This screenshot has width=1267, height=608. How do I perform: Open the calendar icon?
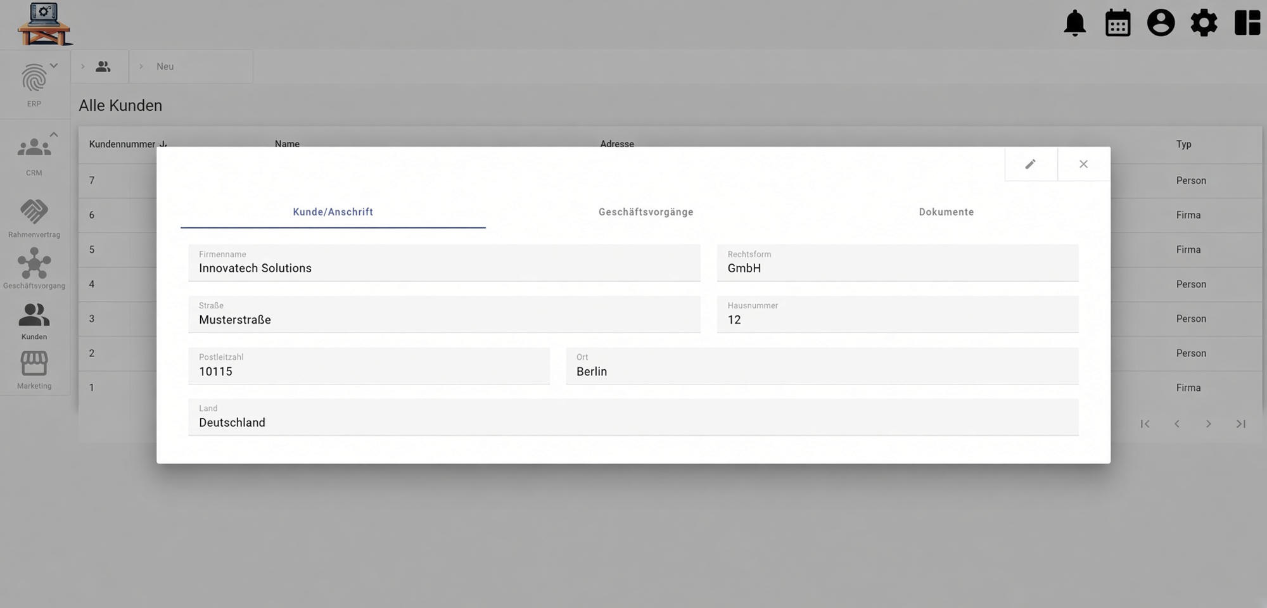[1117, 23]
